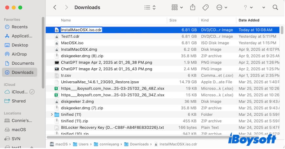Open AirDrop in the sidebar
This screenshot has height=149, width=285.
tap(20, 54)
